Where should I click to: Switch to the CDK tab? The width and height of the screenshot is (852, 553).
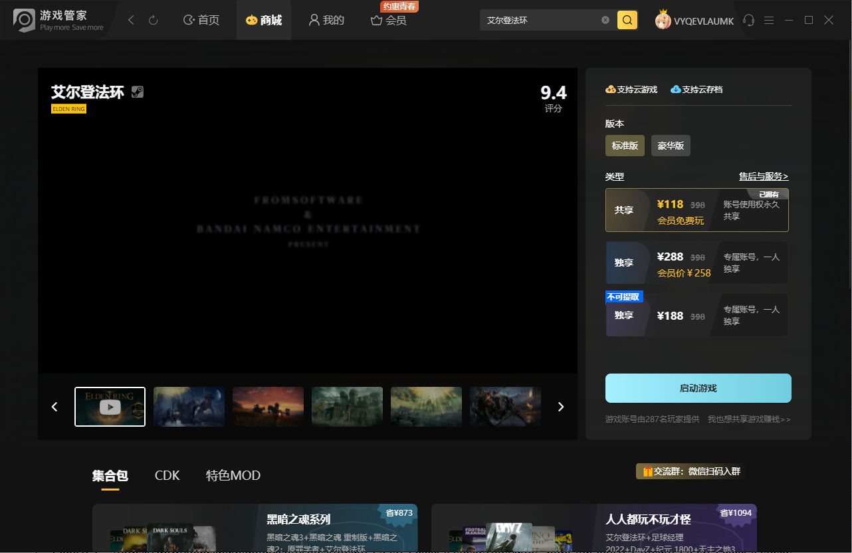click(167, 476)
